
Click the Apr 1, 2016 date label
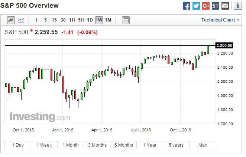point(102,130)
